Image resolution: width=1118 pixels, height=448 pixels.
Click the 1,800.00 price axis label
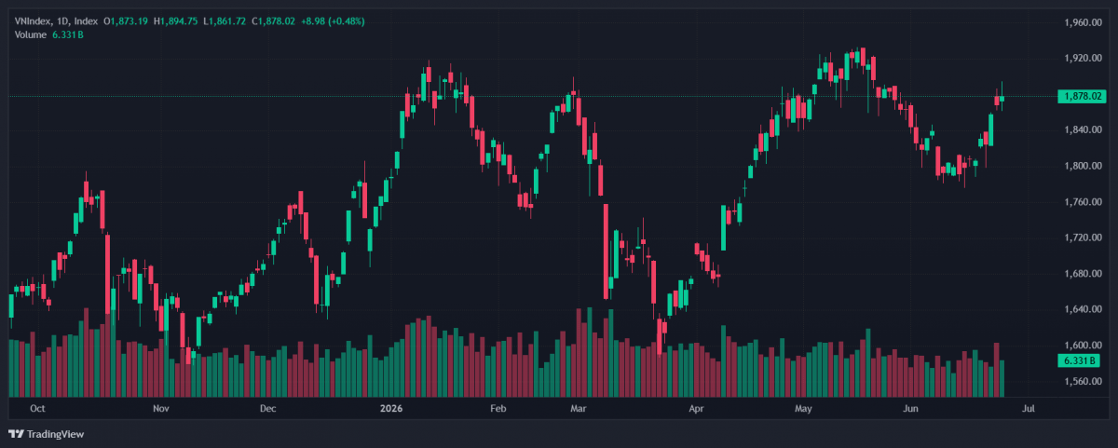point(1082,166)
